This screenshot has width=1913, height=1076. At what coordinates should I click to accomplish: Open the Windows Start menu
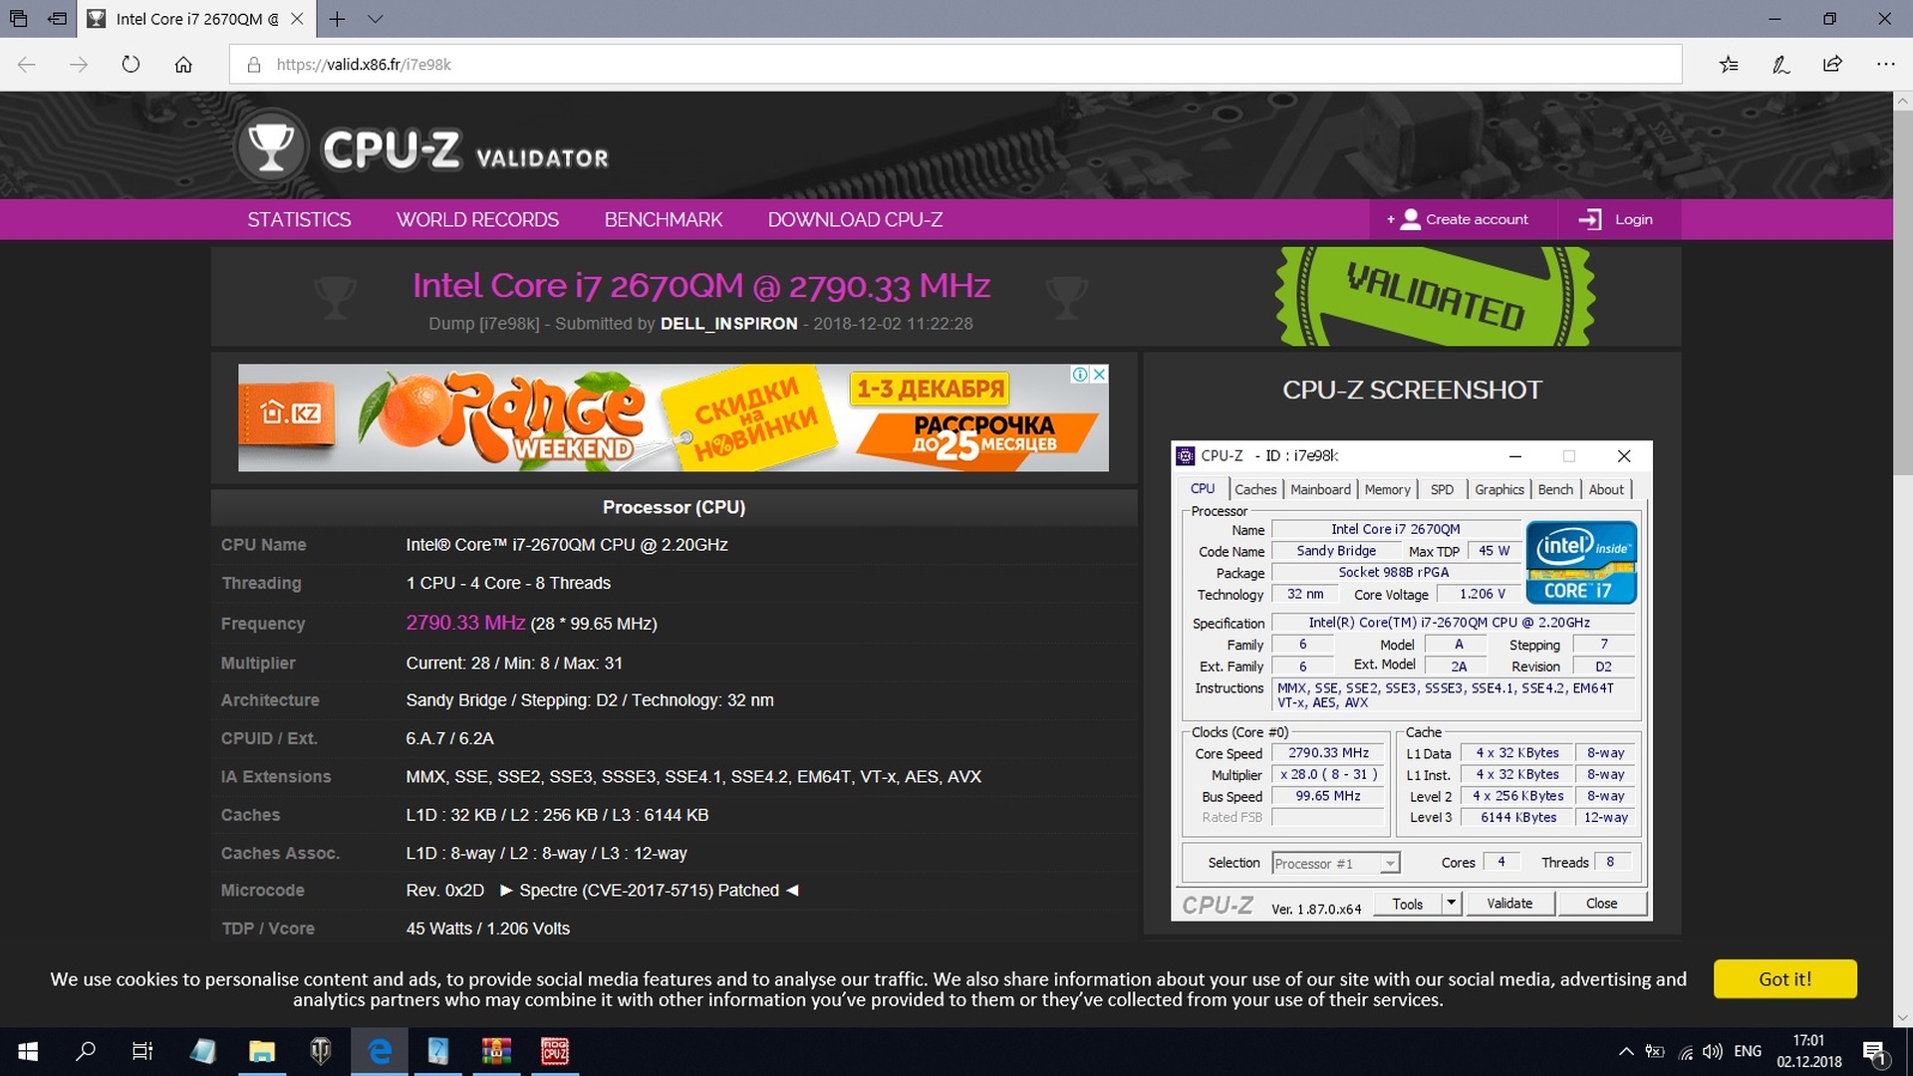(28, 1052)
